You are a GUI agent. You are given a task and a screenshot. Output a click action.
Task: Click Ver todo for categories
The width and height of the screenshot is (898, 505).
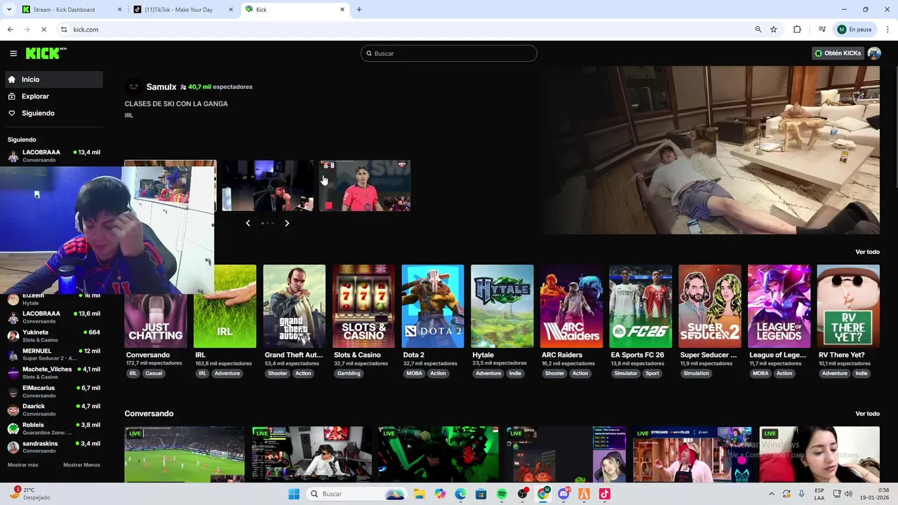(867, 252)
